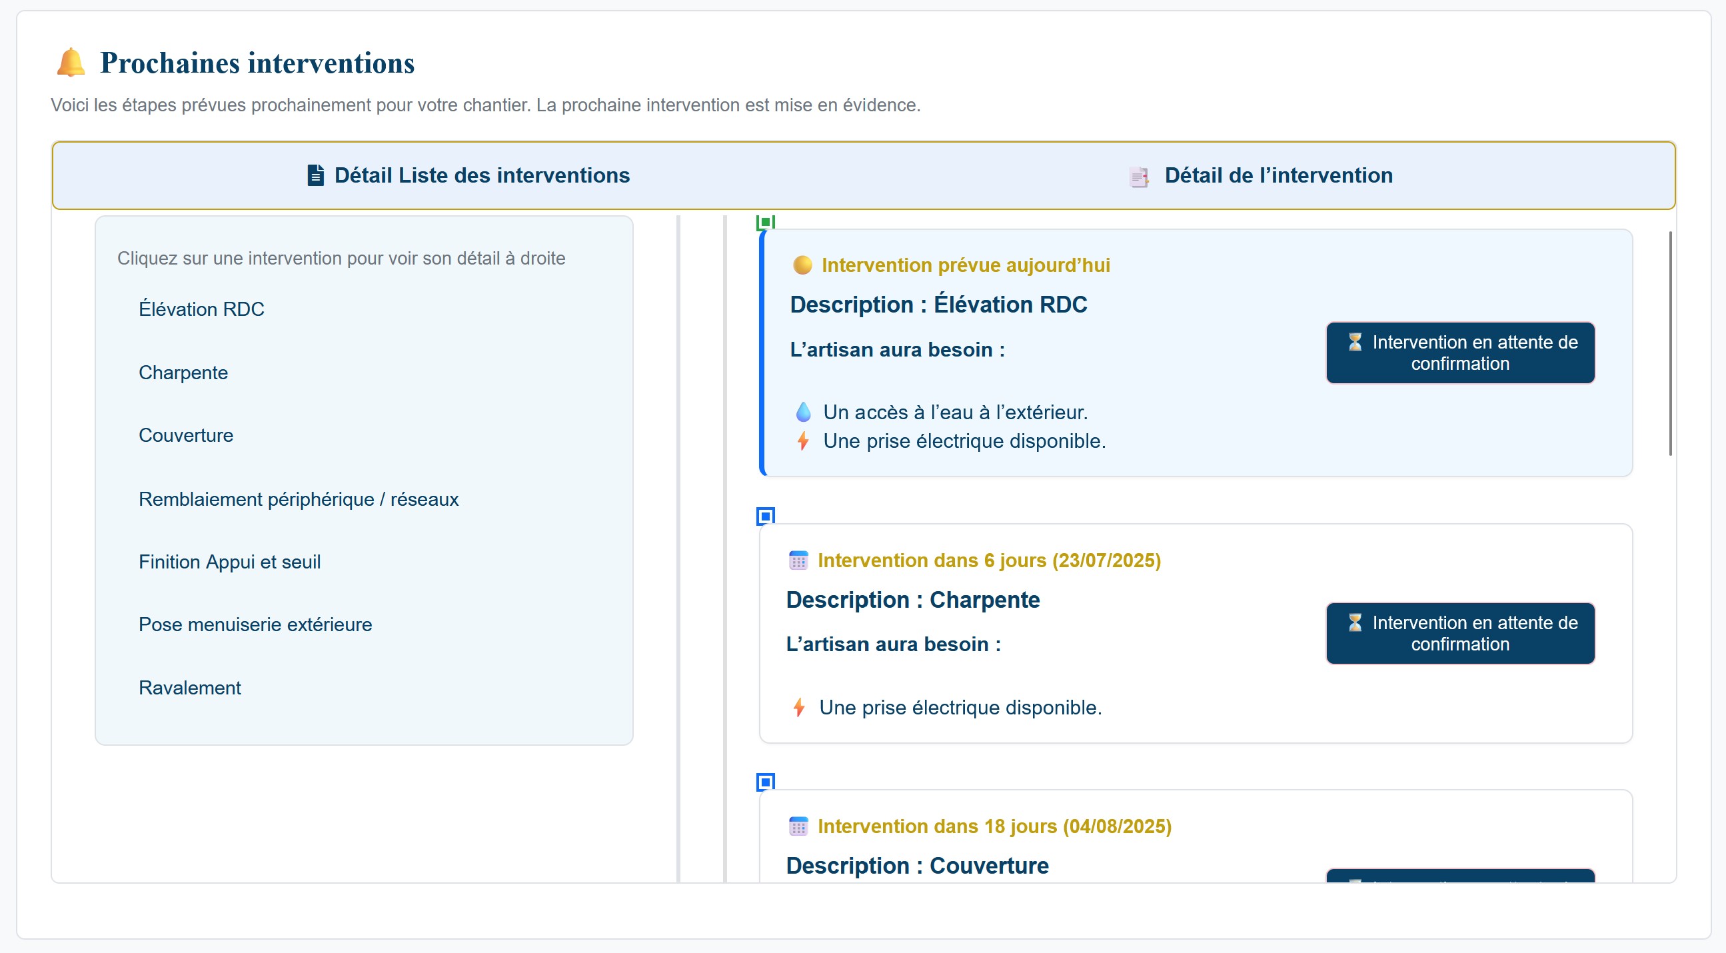Click the document icon before Détail Liste des interventions
1726x953 pixels.
[x=316, y=175]
